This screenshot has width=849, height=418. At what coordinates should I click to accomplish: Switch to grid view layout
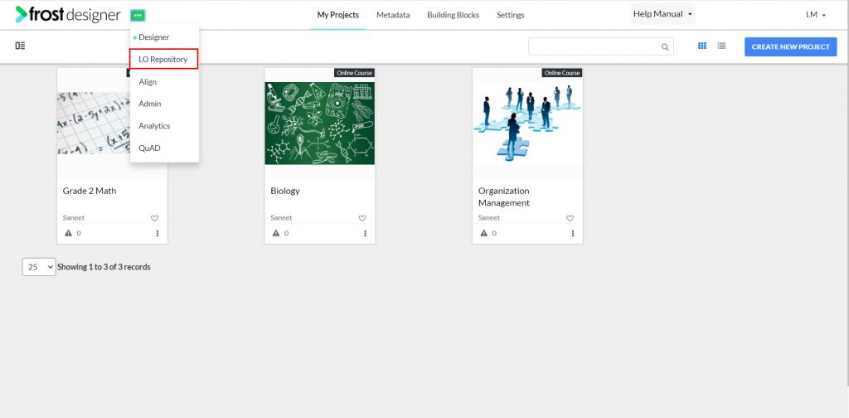[702, 46]
